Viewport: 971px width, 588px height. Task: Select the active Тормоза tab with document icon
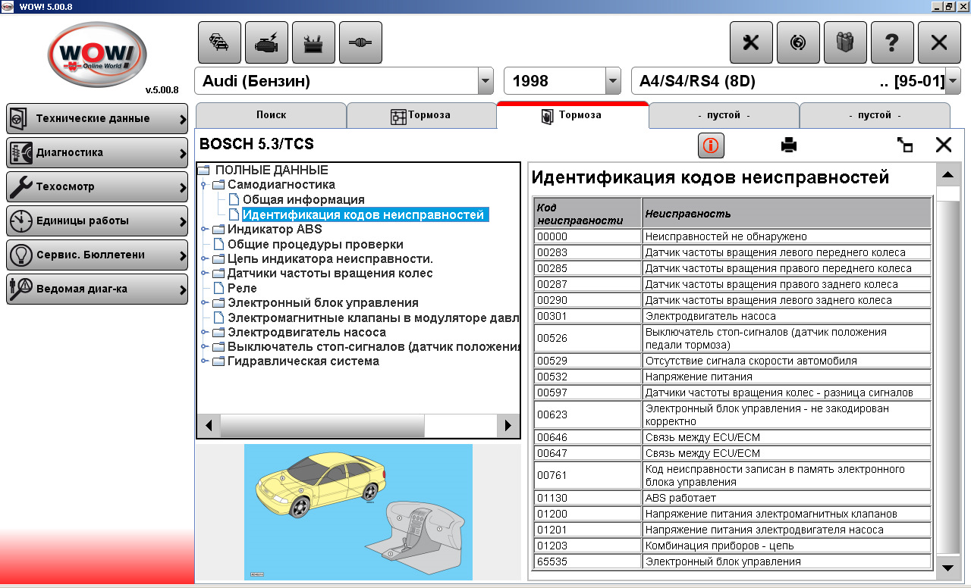572,115
